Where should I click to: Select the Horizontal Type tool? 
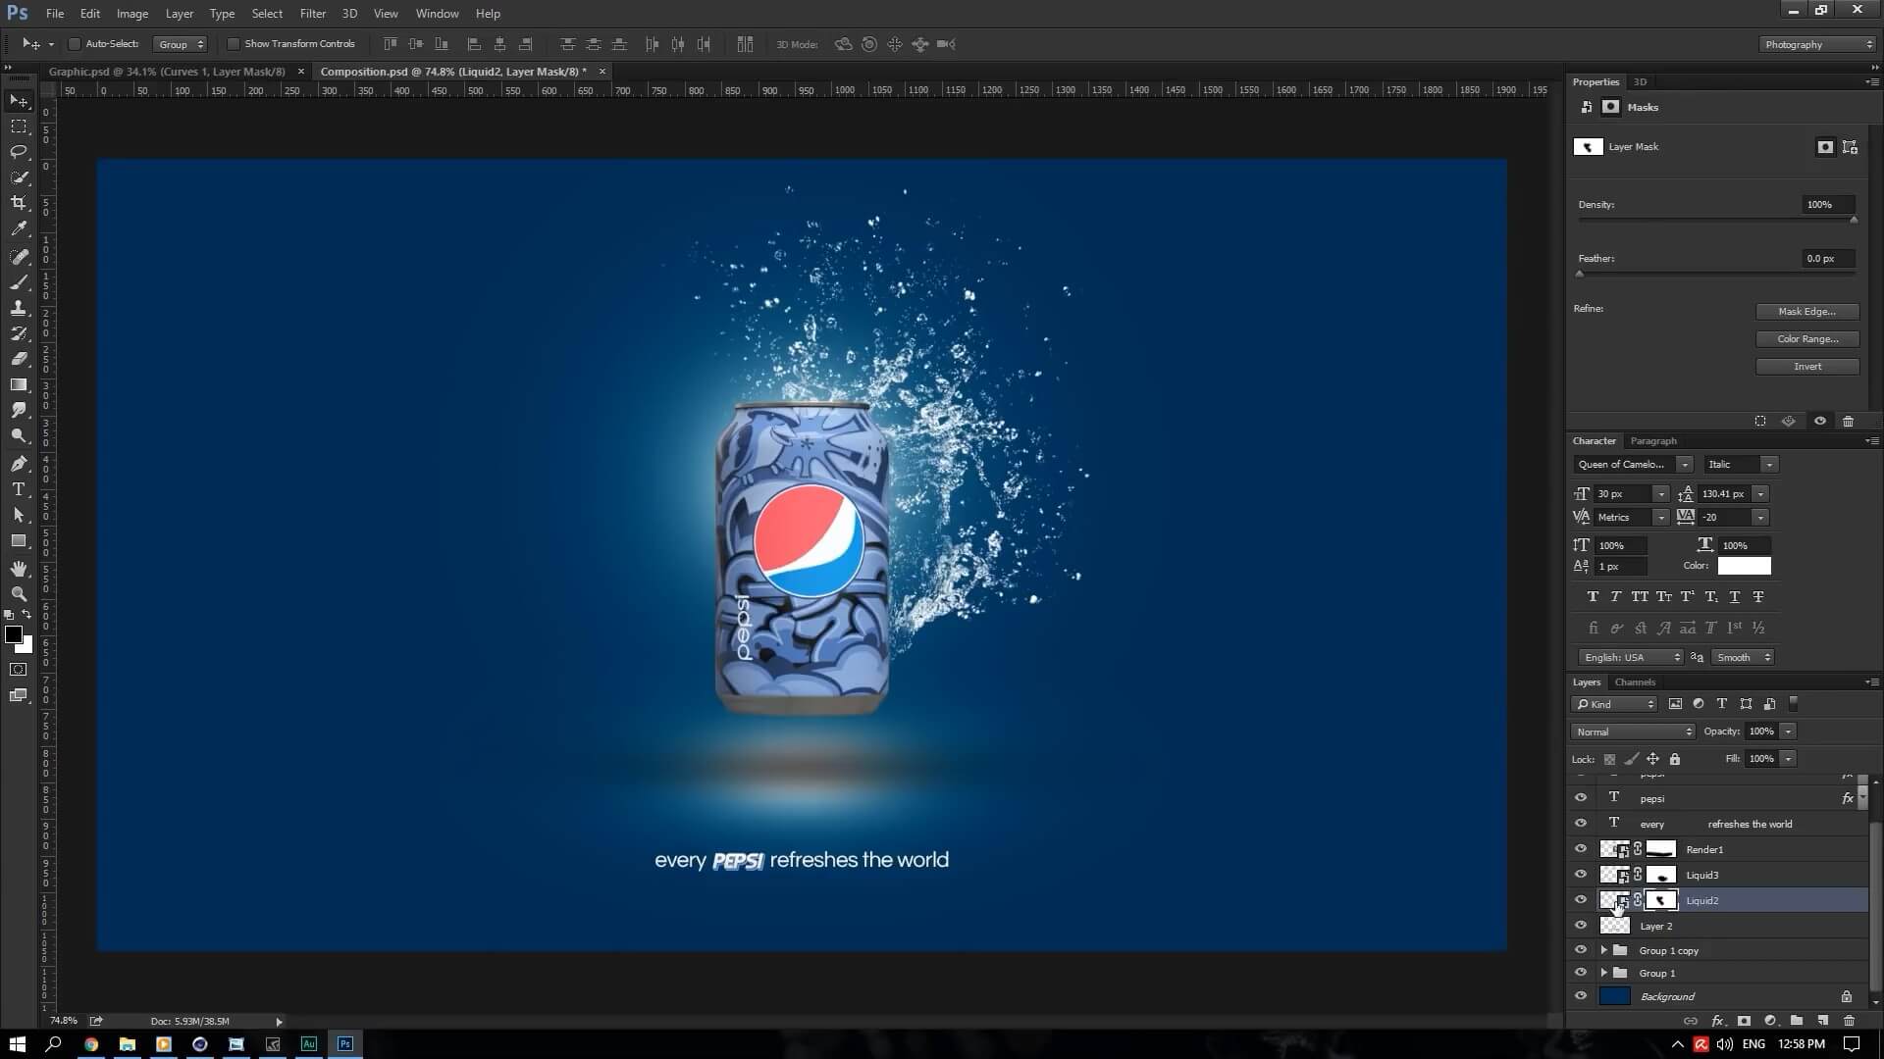(x=19, y=489)
